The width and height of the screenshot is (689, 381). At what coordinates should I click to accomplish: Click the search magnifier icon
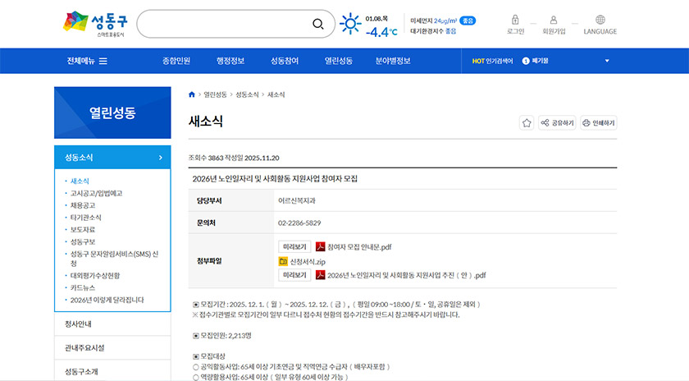click(x=317, y=24)
